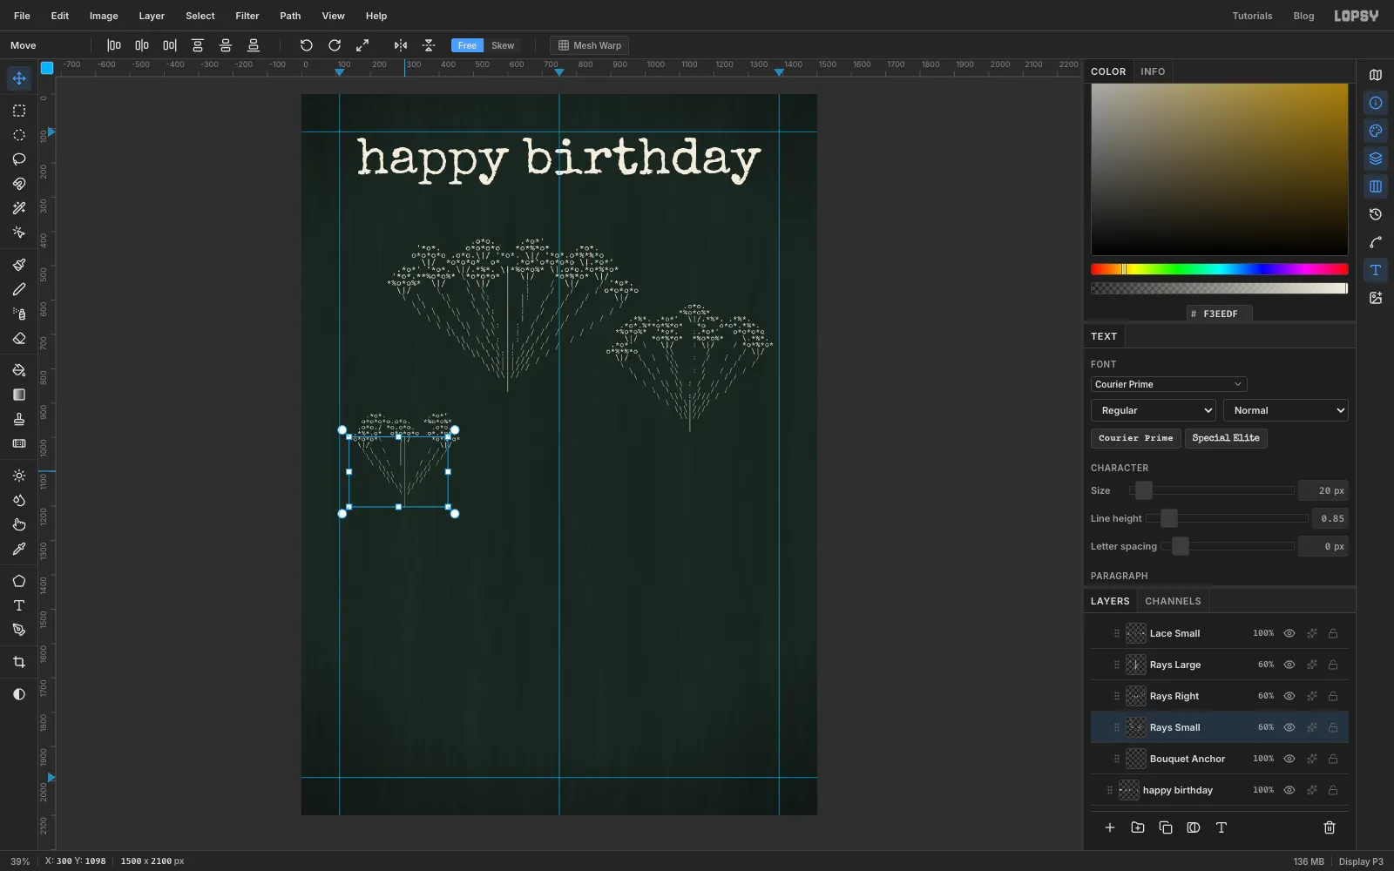Image resolution: width=1394 pixels, height=871 pixels.
Task: Choose the Special Elite font button
Action: point(1226,438)
